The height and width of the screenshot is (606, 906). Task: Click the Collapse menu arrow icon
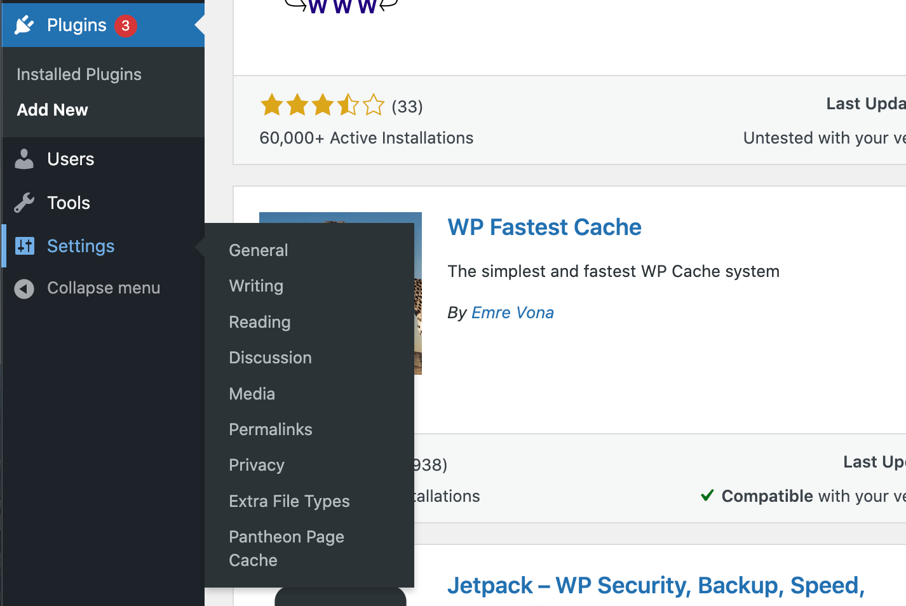click(x=24, y=289)
